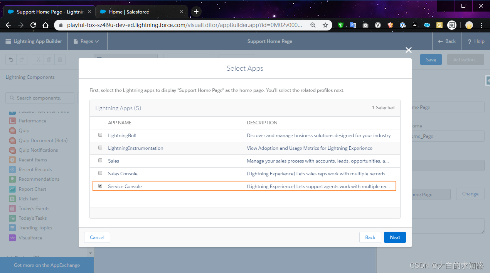The height and width of the screenshot is (273, 490).
Task: Select the Recent Records component icon
Action: pos(12,170)
